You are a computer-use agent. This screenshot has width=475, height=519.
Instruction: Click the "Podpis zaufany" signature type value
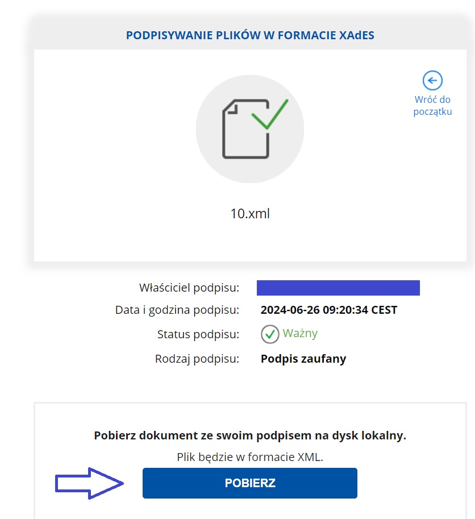pos(303,359)
